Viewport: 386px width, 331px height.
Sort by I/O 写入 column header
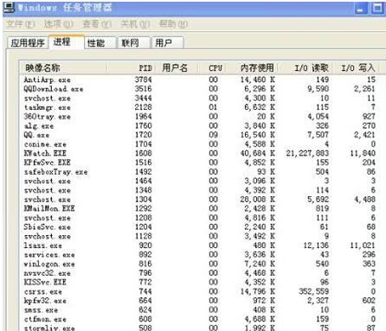click(x=356, y=68)
